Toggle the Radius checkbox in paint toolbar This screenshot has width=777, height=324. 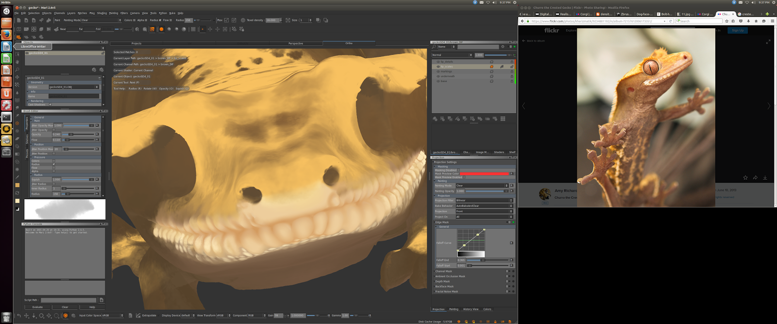coord(160,20)
